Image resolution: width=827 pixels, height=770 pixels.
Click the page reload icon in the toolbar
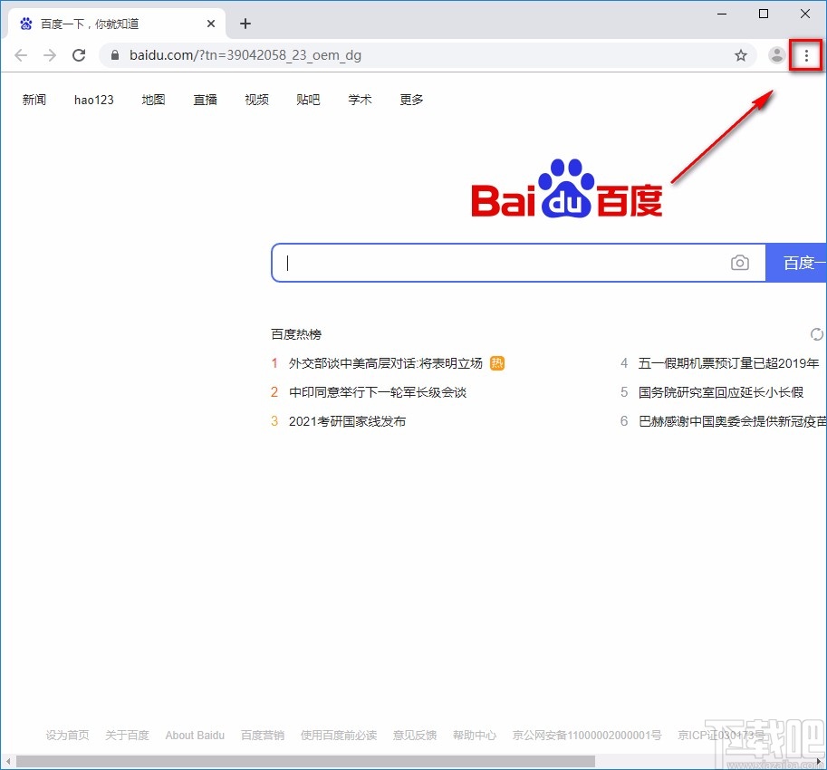[79, 54]
